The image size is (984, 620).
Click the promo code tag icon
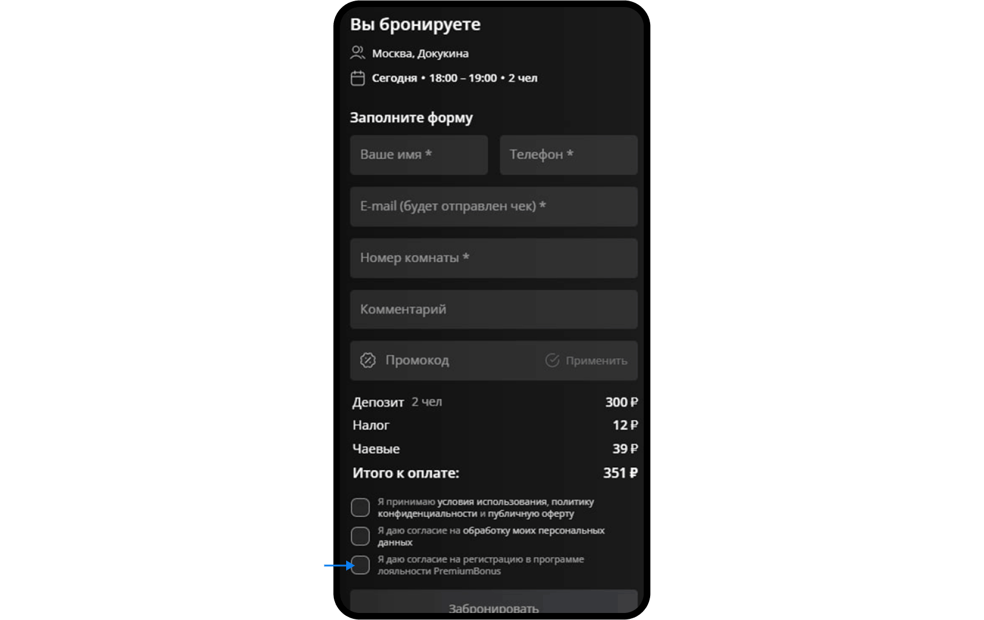(x=368, y=361)
